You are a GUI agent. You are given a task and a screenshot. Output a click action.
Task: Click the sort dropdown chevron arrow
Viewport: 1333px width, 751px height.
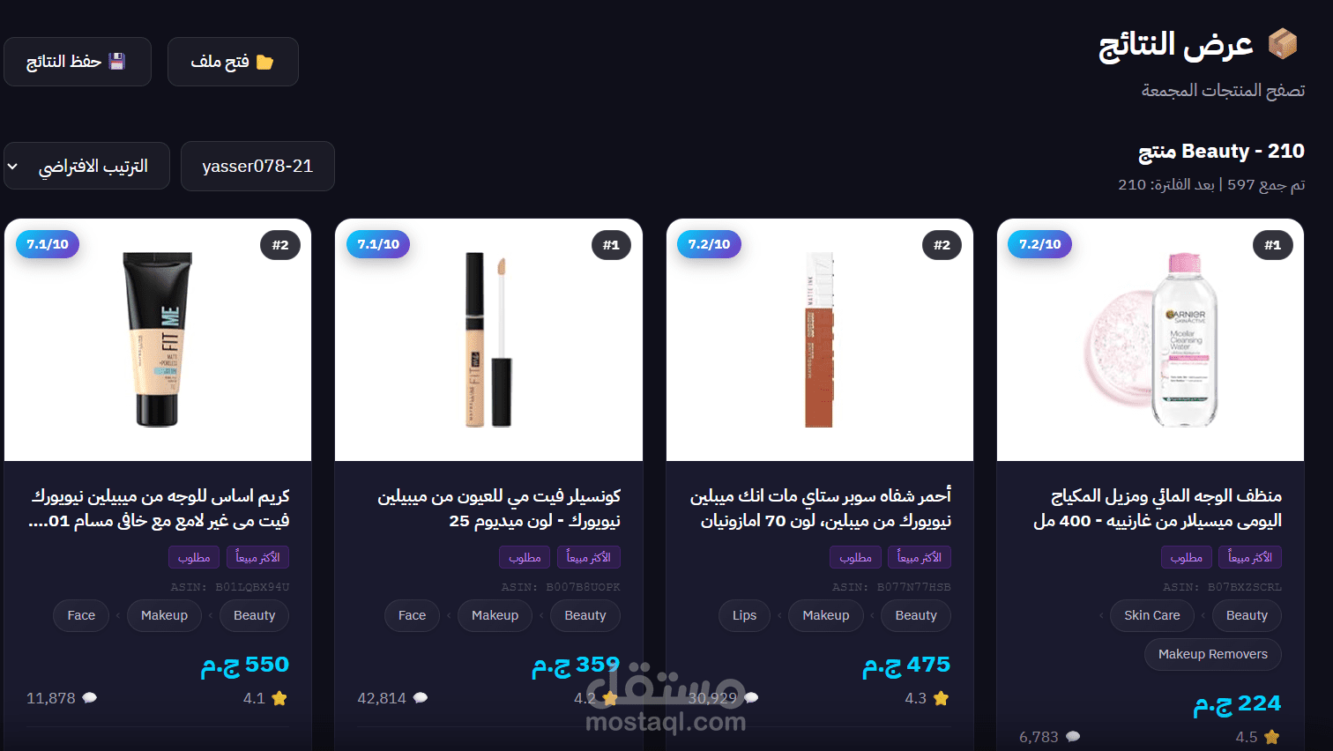click(13, 167)
